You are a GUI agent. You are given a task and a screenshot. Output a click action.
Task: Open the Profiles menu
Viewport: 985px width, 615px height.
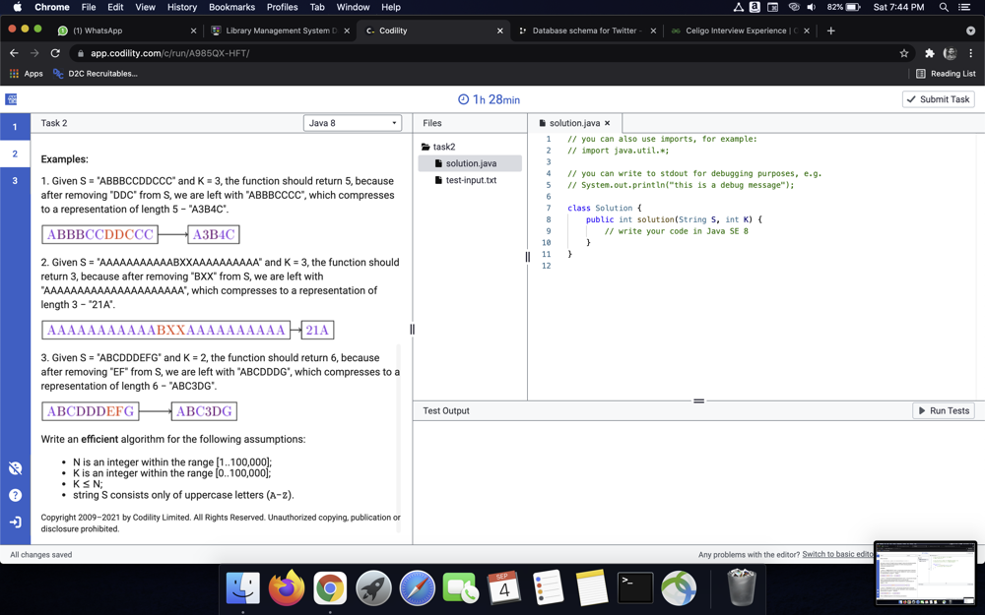tap(282, 7)
